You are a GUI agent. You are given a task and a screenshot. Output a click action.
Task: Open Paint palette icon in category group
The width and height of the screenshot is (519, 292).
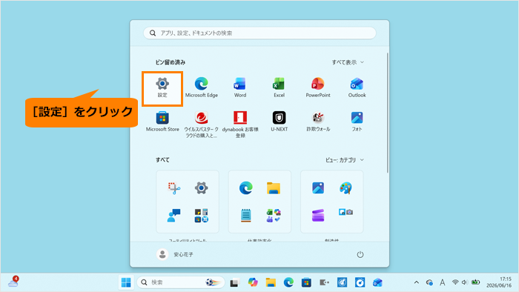(346, 188)
